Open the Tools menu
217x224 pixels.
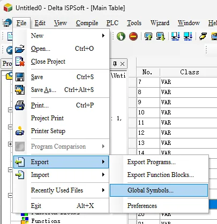[x=134, y=23]
